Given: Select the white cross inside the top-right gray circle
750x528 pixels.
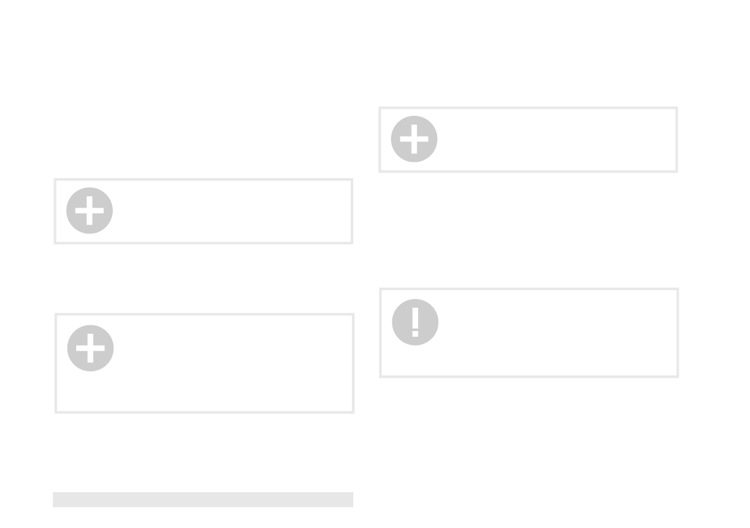Looking at the screenshot, I should tap(414, 139).
